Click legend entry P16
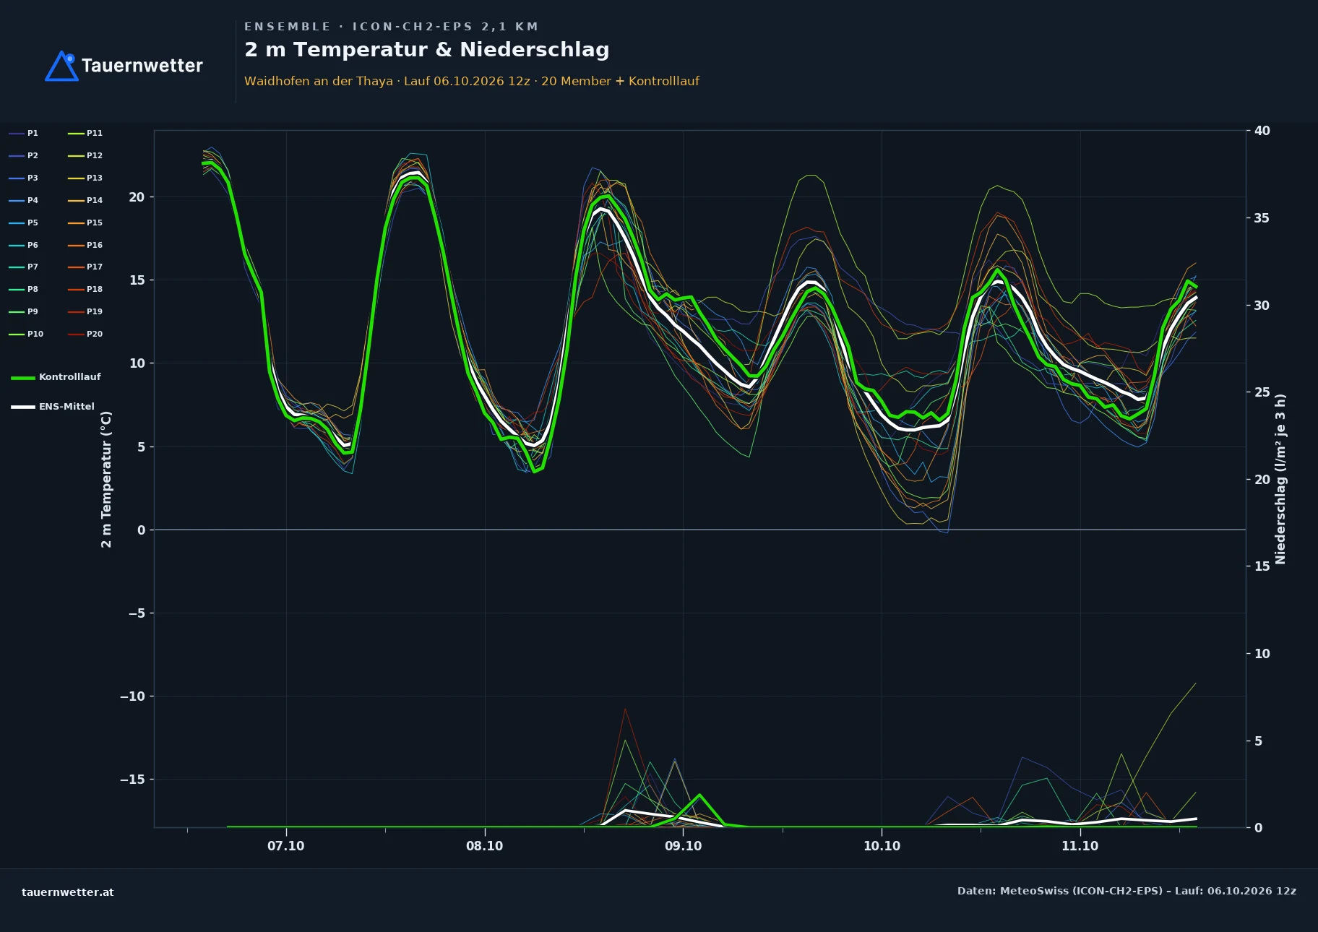 click(x=85, y=245)
